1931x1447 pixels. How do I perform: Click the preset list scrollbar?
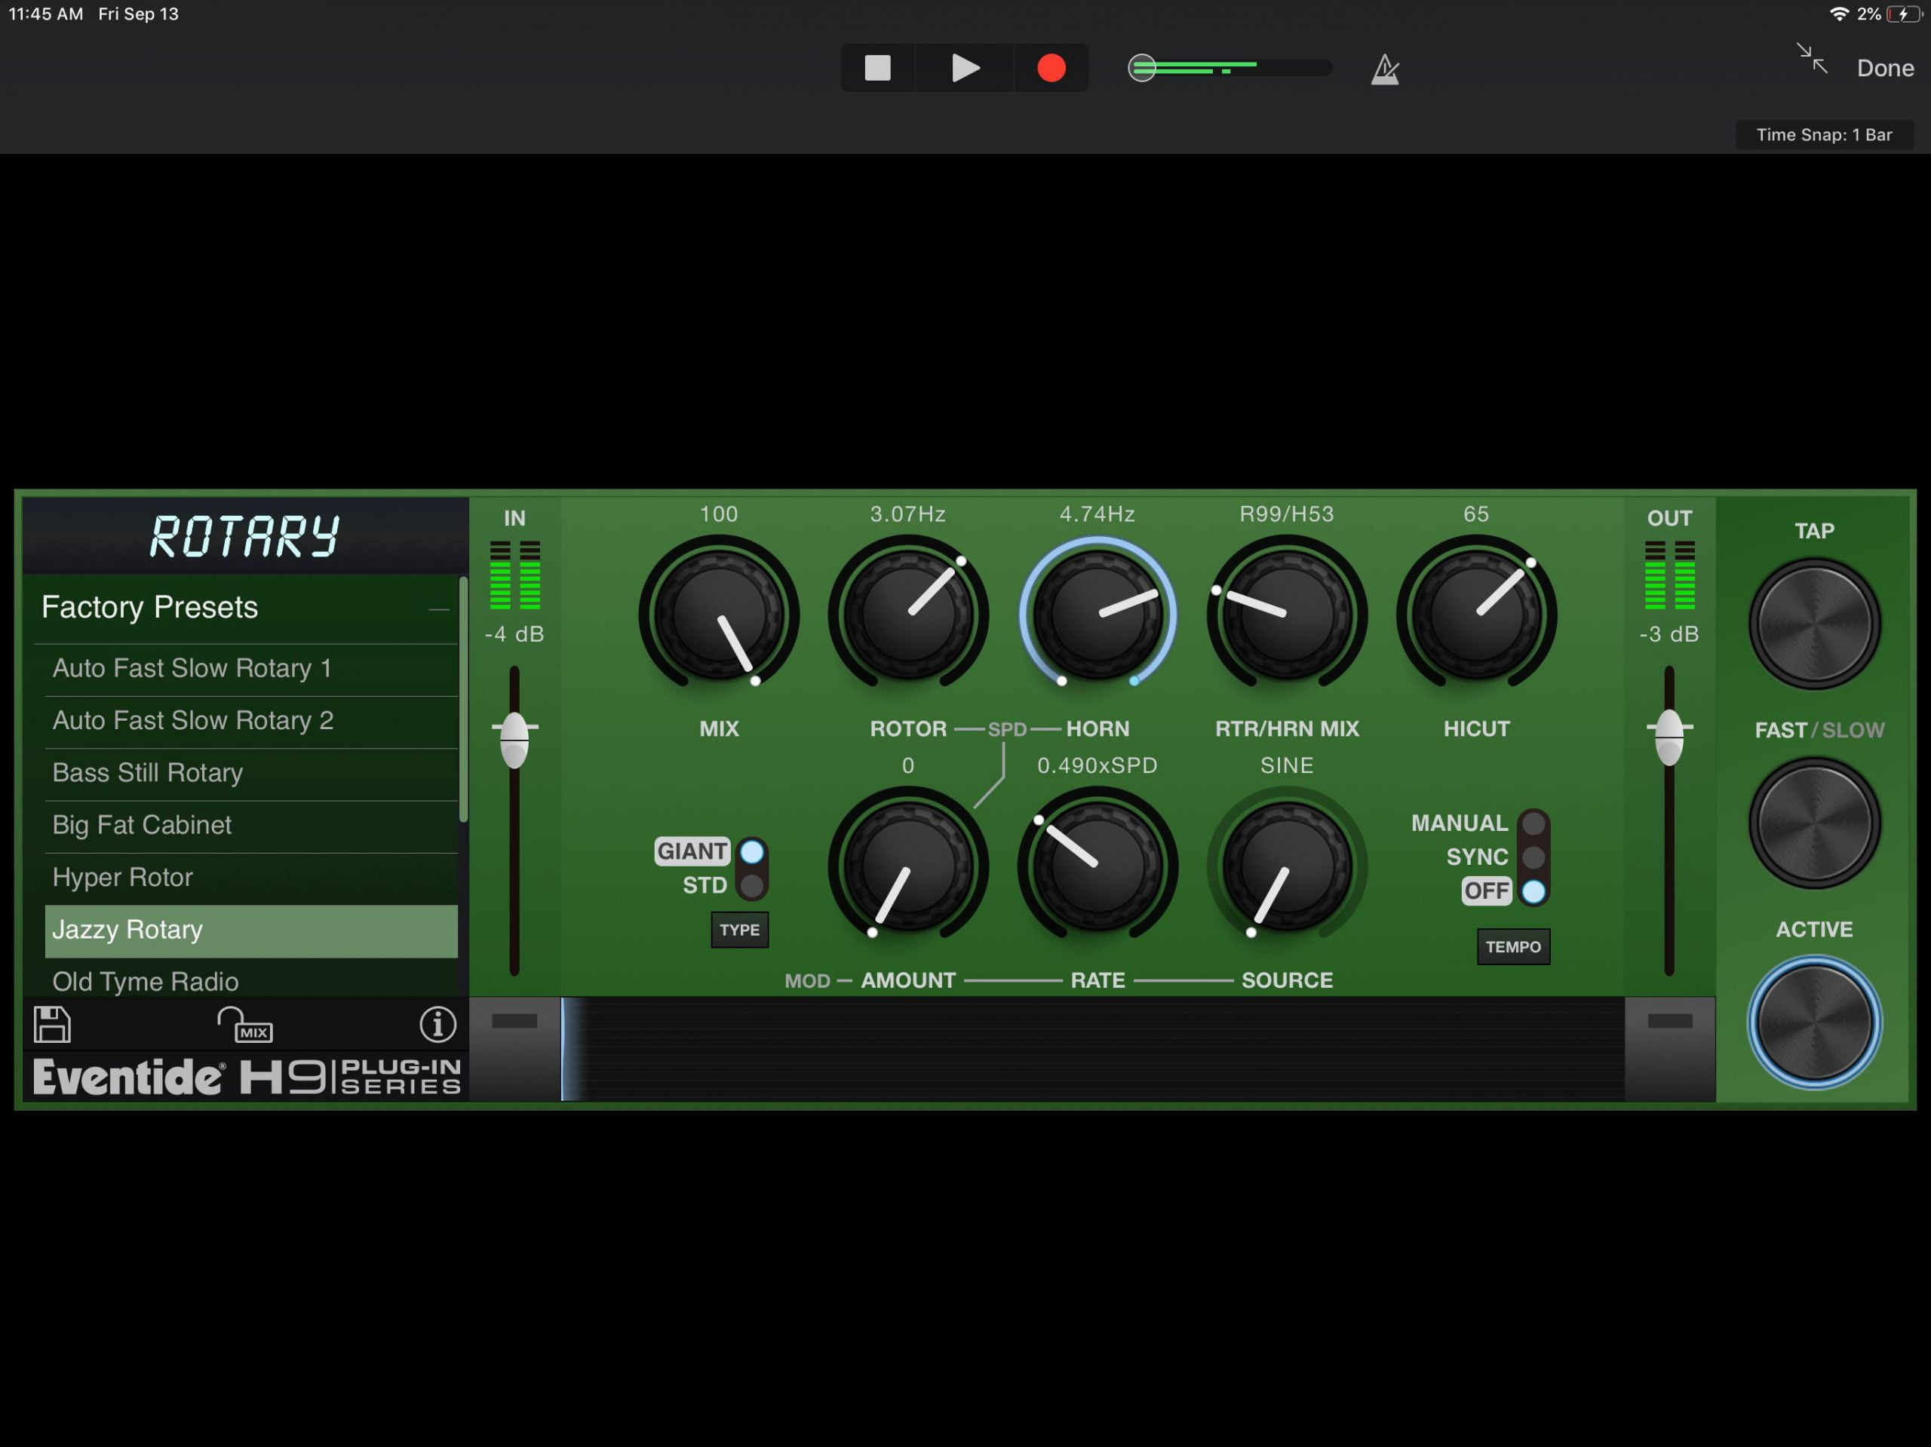(462, 699)
